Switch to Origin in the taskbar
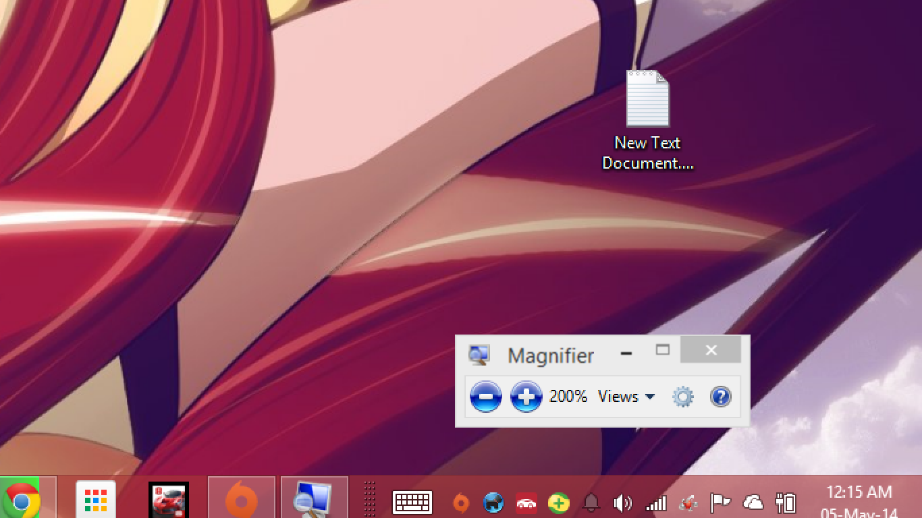Screen dimensions: 922x518 click(x=242, y=498)
